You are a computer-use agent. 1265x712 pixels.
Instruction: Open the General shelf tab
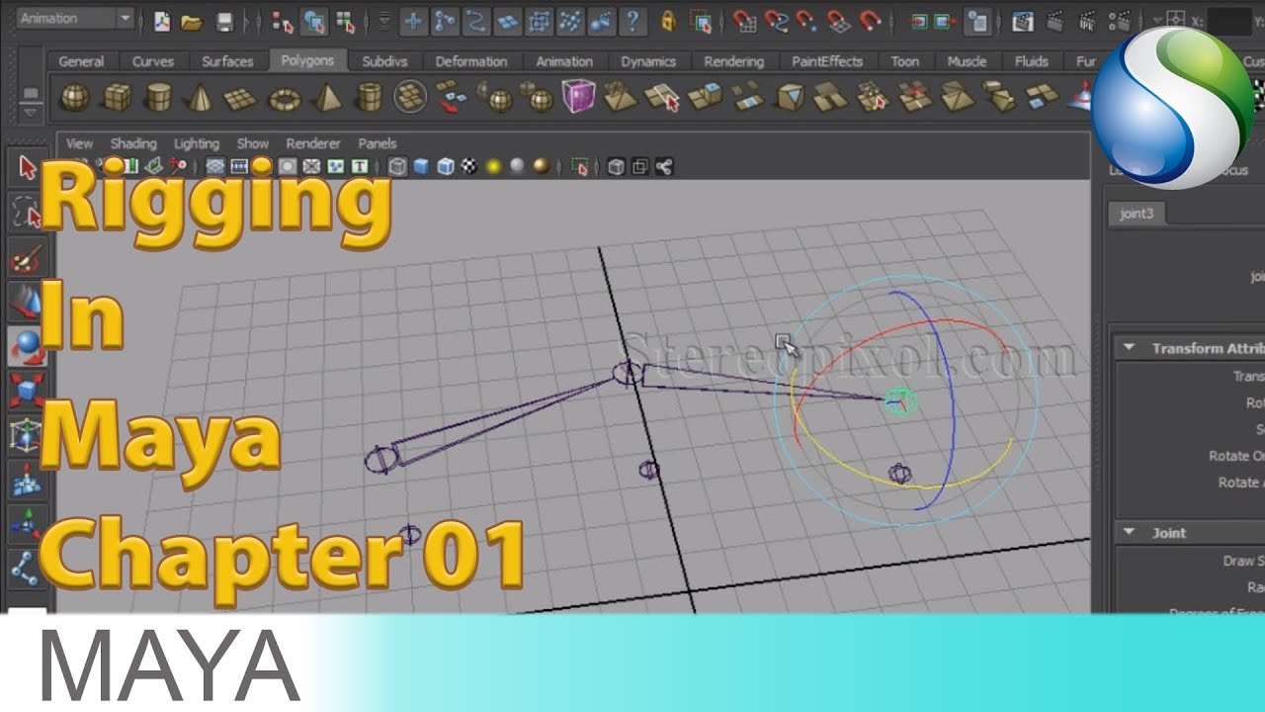pyautogui.click(x=81, y=61)
